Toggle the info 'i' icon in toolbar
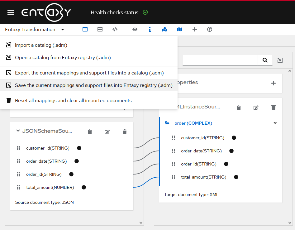This screenshot has height=230, width=295. tap(150, 29)
